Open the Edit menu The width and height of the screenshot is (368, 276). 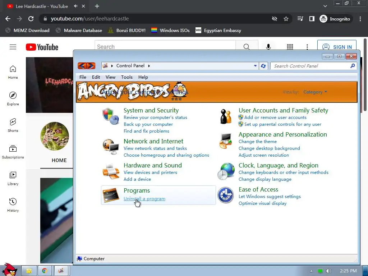point(96,77)
